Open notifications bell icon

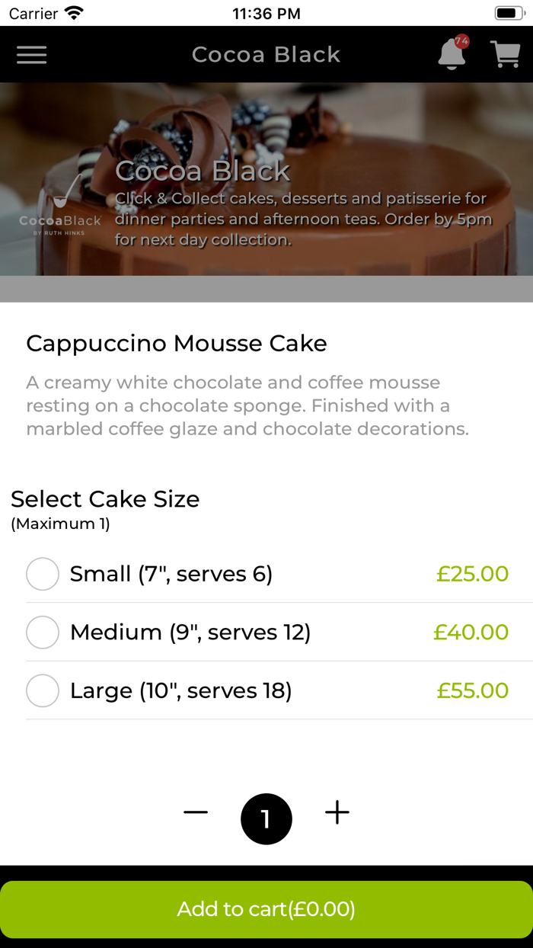[x=452, y=54]
